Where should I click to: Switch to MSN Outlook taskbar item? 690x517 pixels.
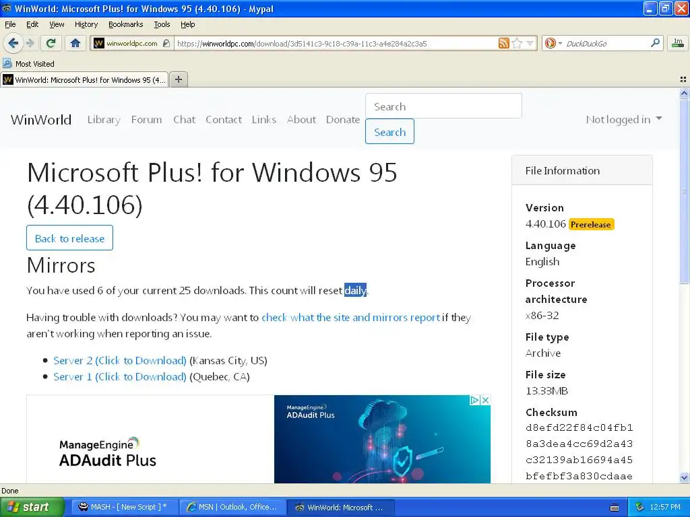pyautogui.click(x=233, y=508)
